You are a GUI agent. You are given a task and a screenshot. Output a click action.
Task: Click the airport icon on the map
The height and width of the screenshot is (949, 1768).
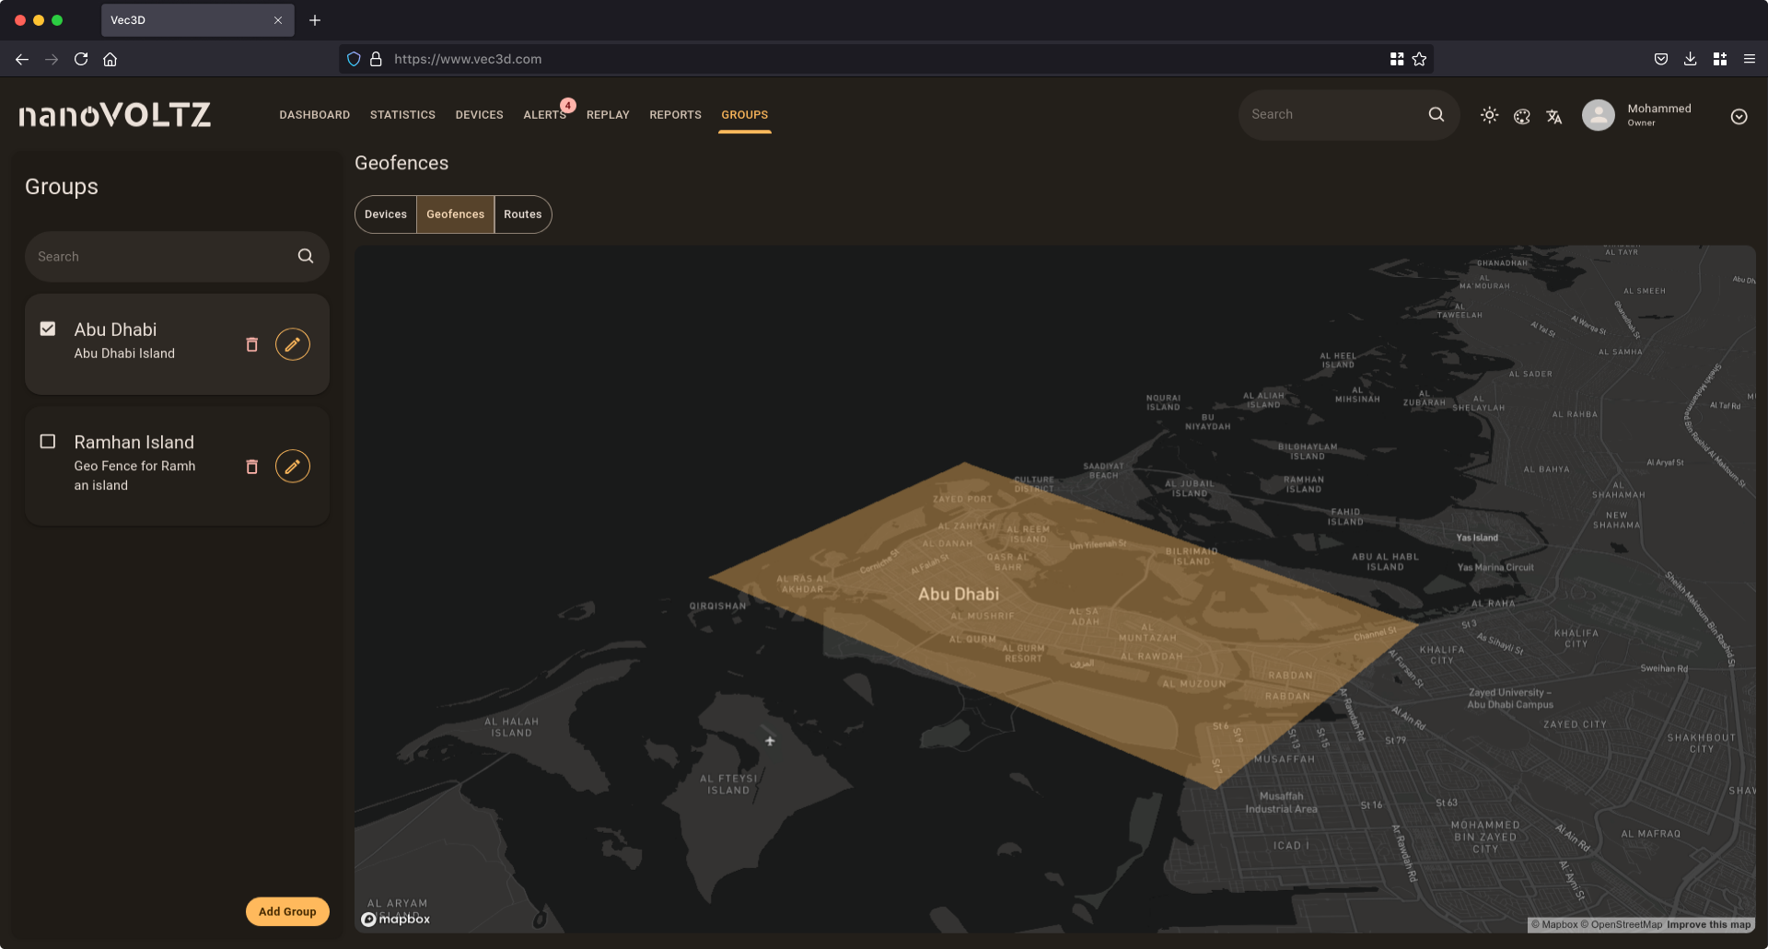point(770,741)
